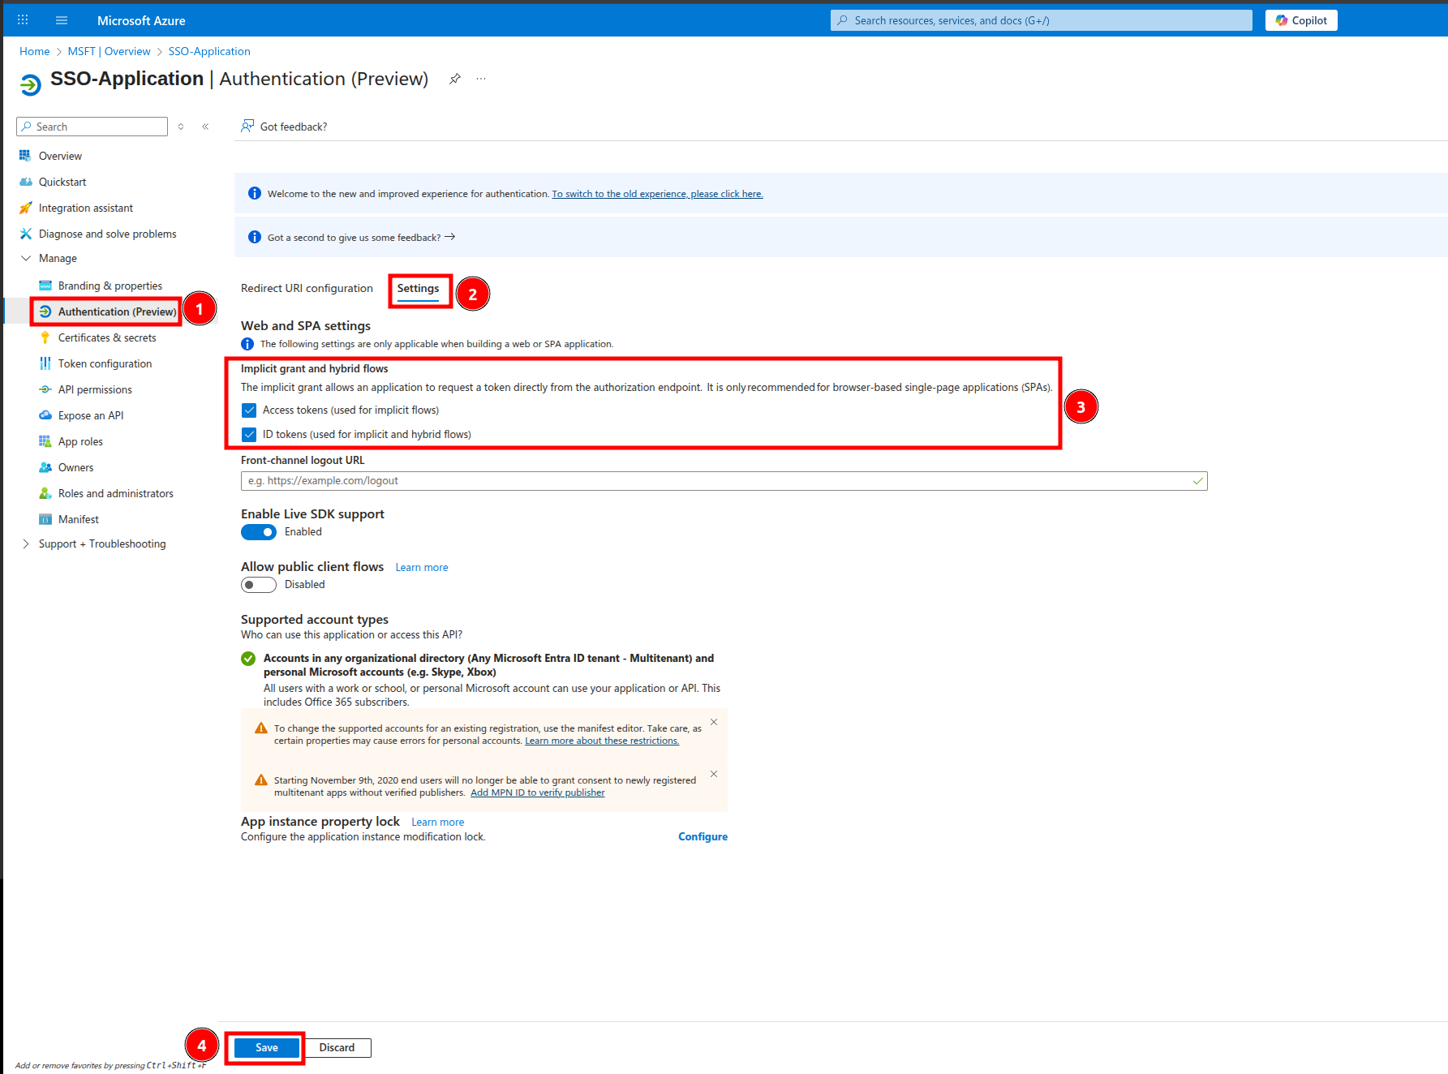Open Learn more for public client flows
The height and width of the screenshot is (1074, 1448).
[422, 567]
